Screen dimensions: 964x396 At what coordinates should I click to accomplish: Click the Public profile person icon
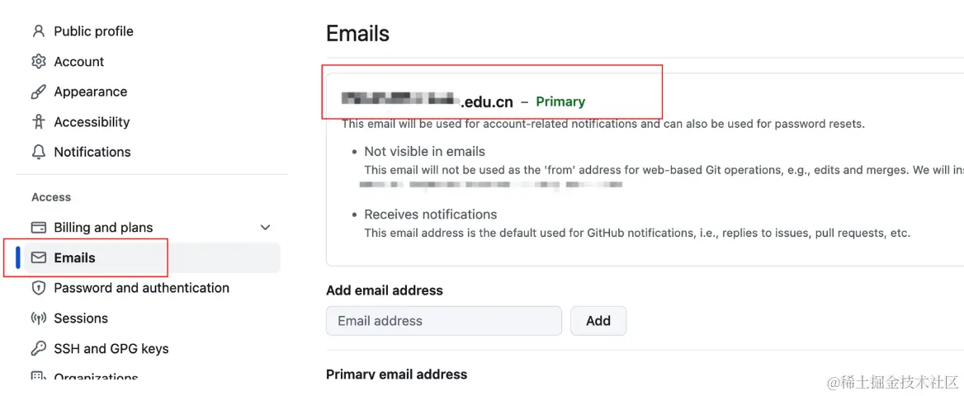pyautogui.click(x=38, y=31)
